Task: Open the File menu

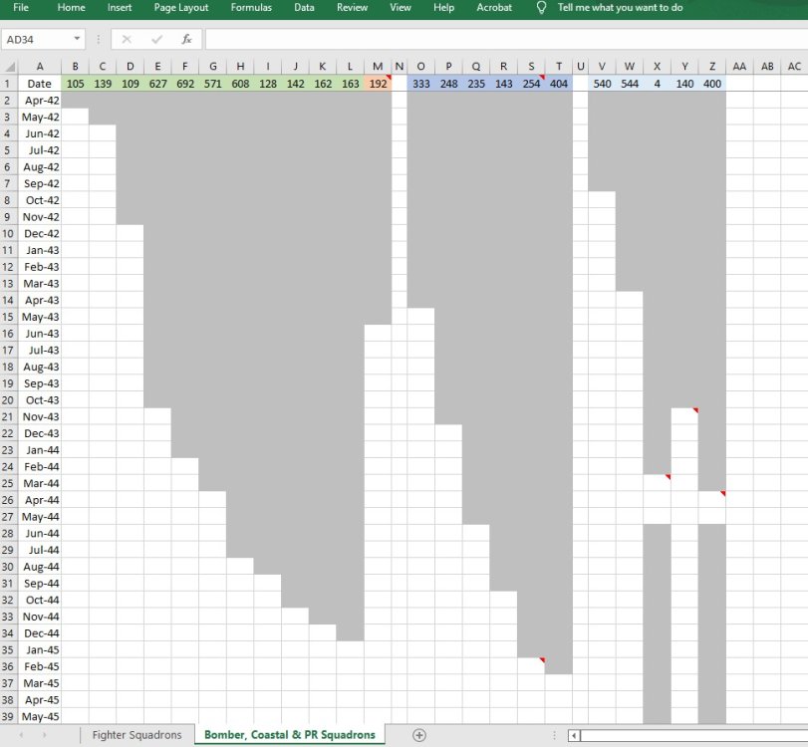Action: 21,8
